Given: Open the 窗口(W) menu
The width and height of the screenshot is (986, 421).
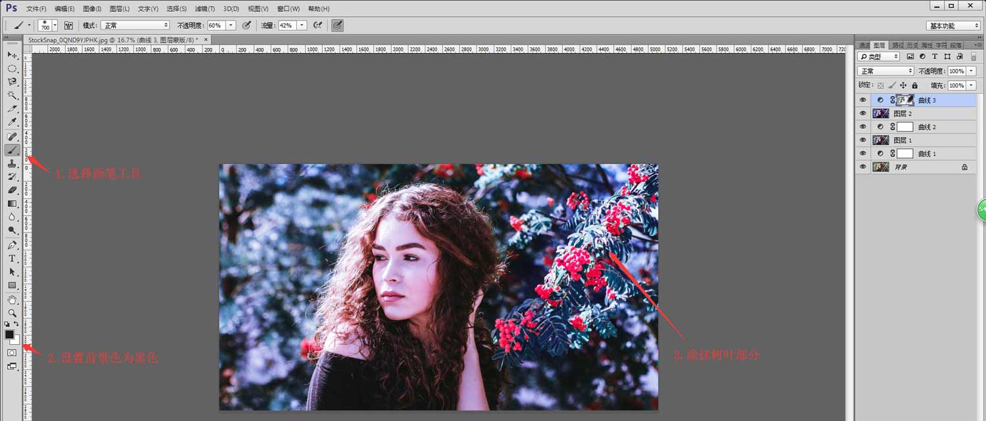Looking at the screenshot, I should [288, 9].
